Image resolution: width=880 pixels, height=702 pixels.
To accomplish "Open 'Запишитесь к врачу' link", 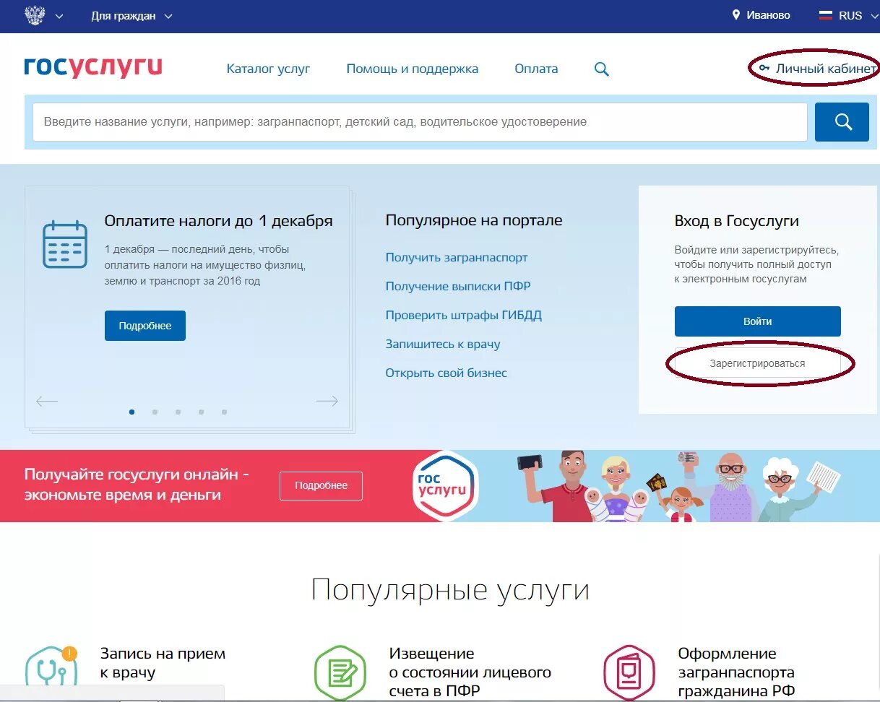I will point(443,344).
